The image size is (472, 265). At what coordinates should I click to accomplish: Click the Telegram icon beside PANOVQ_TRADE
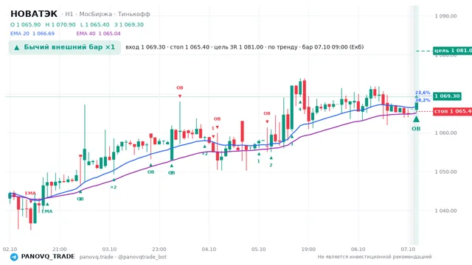coord(14,257)
